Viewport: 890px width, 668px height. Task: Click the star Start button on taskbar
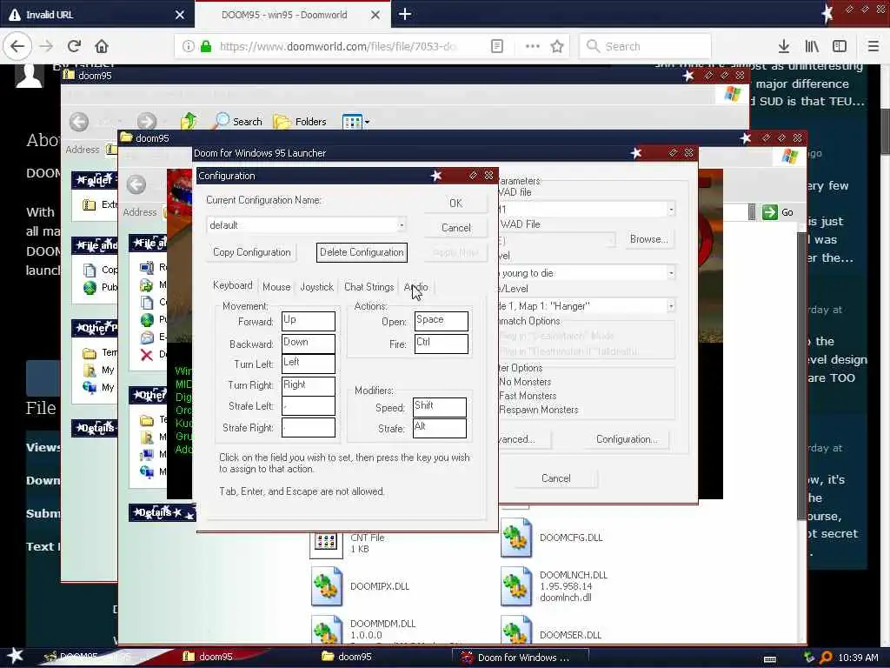16,656
